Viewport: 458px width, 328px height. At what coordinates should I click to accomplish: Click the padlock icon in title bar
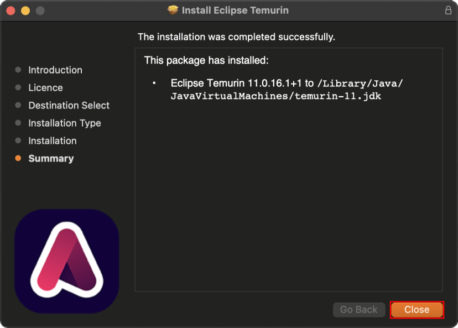[448, 11]
